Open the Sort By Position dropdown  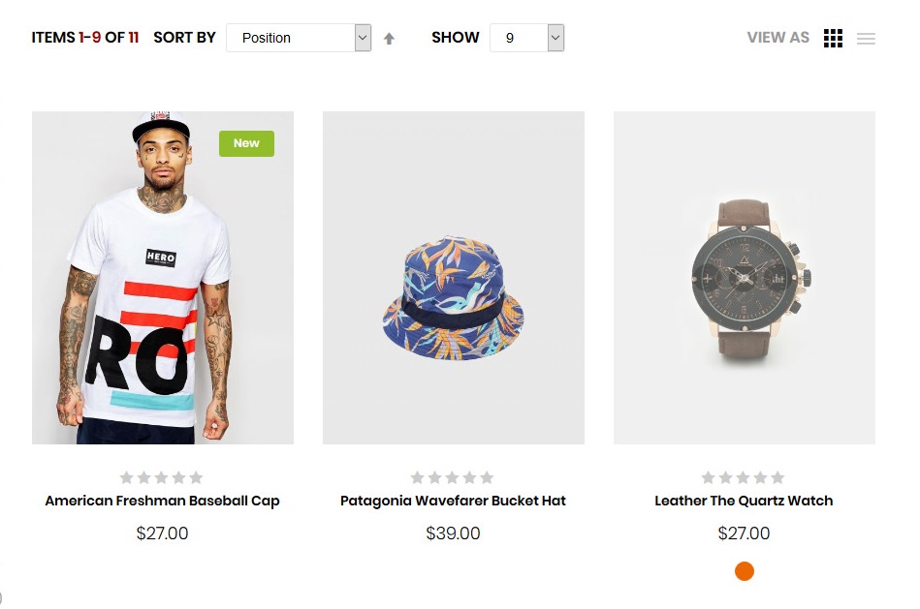pyautogui.click(x=299, y=38)
